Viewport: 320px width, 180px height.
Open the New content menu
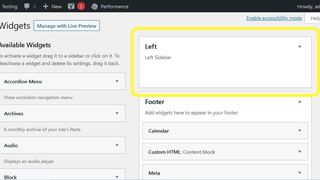[x=56, y=6]
